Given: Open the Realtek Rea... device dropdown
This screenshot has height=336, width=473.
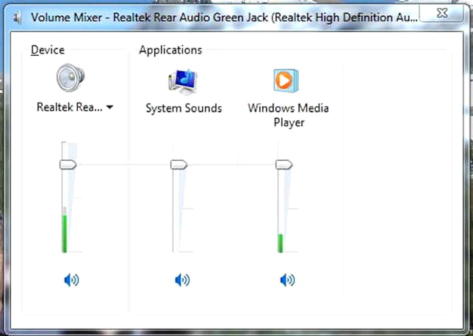Looking at the screenshot, I should pyautogui.click(x=75, y=107).
